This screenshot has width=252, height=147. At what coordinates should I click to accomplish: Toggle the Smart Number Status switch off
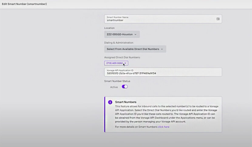click(x=124, y=87)
